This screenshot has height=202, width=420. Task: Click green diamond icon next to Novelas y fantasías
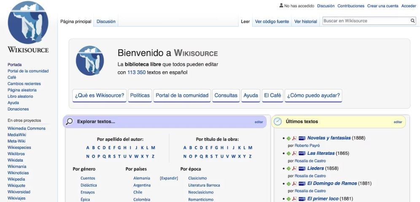(288, 138)
